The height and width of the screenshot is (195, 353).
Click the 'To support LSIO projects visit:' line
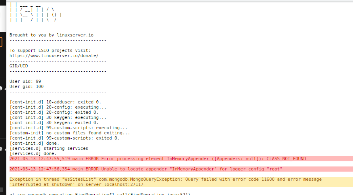coord(50,50)
